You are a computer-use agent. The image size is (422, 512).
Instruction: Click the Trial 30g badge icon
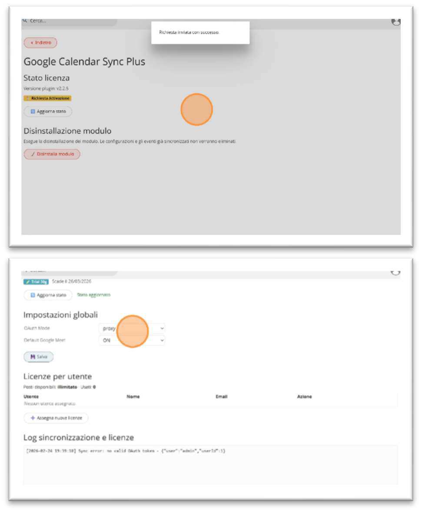click(x=28, y=281)
